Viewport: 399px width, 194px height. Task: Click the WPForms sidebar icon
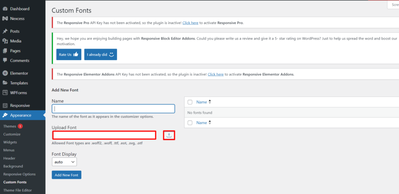click(5, 93)
